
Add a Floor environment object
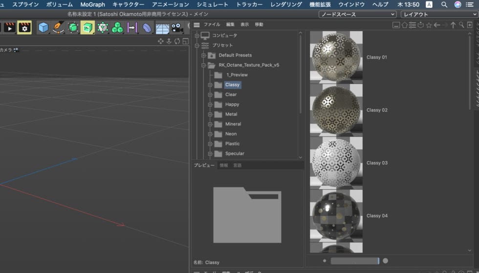click(x=162, y=28)
